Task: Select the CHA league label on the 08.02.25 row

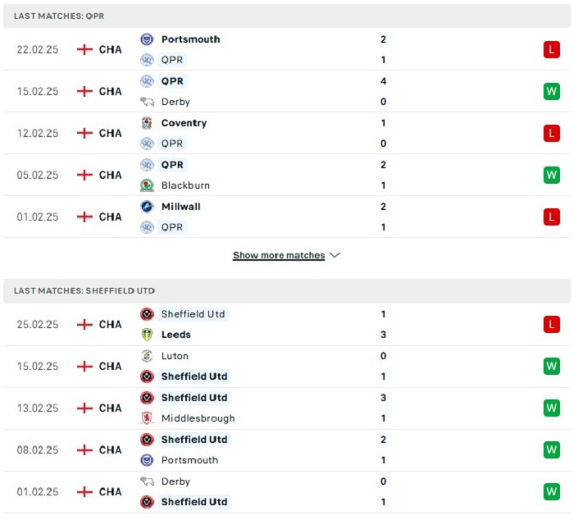Action: 110,450
